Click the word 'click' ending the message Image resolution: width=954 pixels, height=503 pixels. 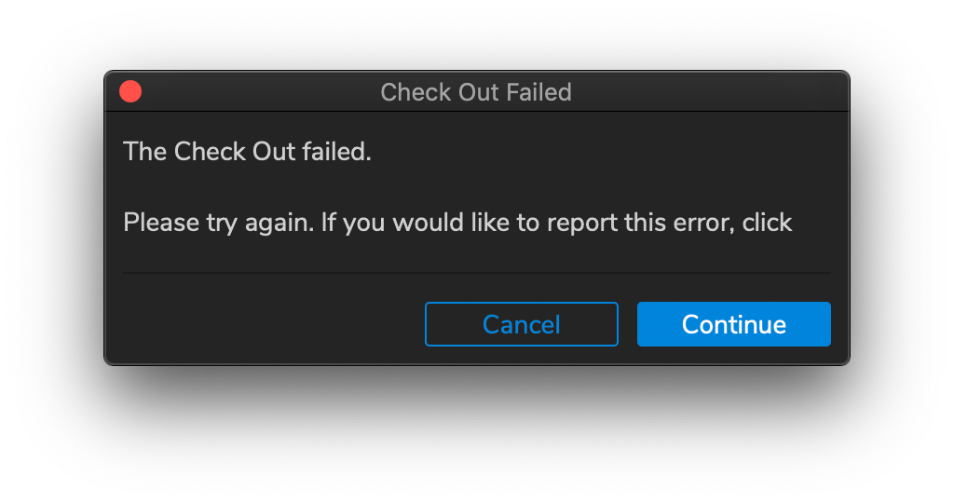tap(767, 224)
